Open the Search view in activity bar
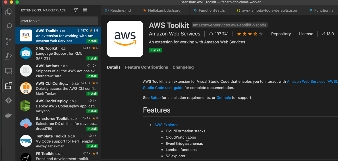The height and width of the screenshot is (161, 338). point(9,26)
